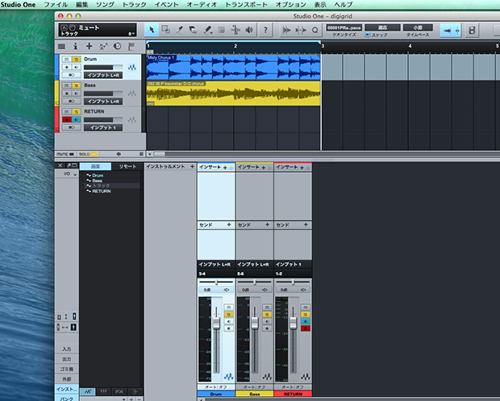Disable record arm on RETURN track header

pyautogui.click(x=67, y=119)
